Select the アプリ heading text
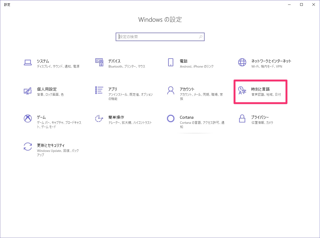 [x=113, y=89]
